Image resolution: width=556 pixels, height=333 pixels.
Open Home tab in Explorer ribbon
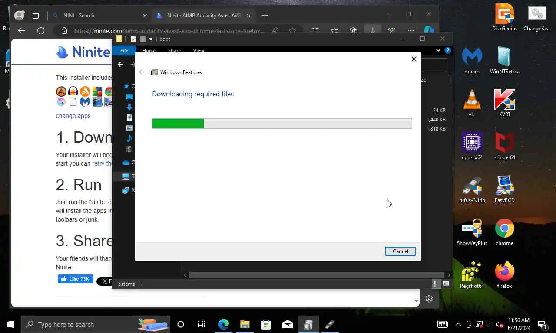pos(149,51)
